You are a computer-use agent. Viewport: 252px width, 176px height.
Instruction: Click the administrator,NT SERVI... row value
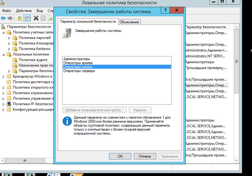(x=205, y=56)
